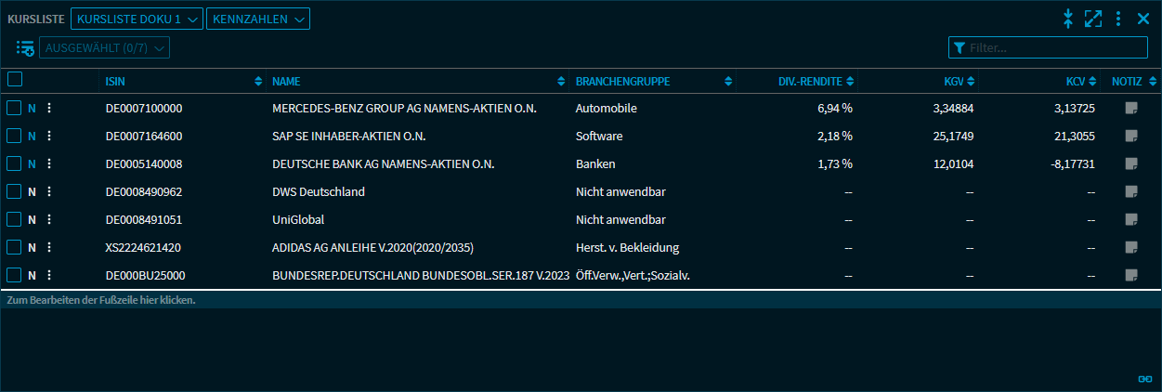The width and height of the screenshot is (1162, 392).
Task: Open note icon for Mercedes-Benz row
Action: tap(1130, 109)
